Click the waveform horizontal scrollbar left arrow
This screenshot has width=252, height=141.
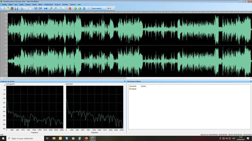(1, 78)
